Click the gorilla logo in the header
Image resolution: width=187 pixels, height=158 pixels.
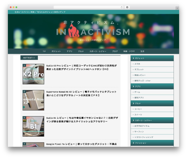pyautogui.click(x=74, y=31)
